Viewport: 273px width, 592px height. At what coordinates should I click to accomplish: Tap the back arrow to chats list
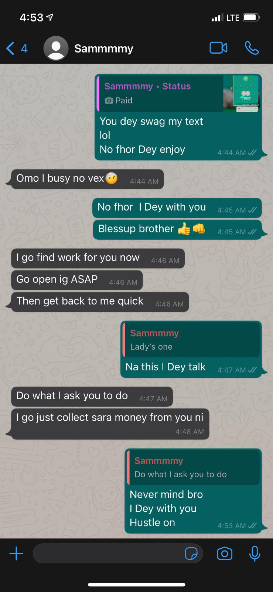[10, 48]
